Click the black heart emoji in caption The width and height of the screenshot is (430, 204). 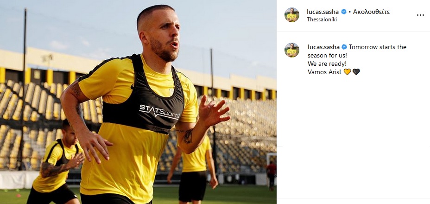[x=356, y=72]
